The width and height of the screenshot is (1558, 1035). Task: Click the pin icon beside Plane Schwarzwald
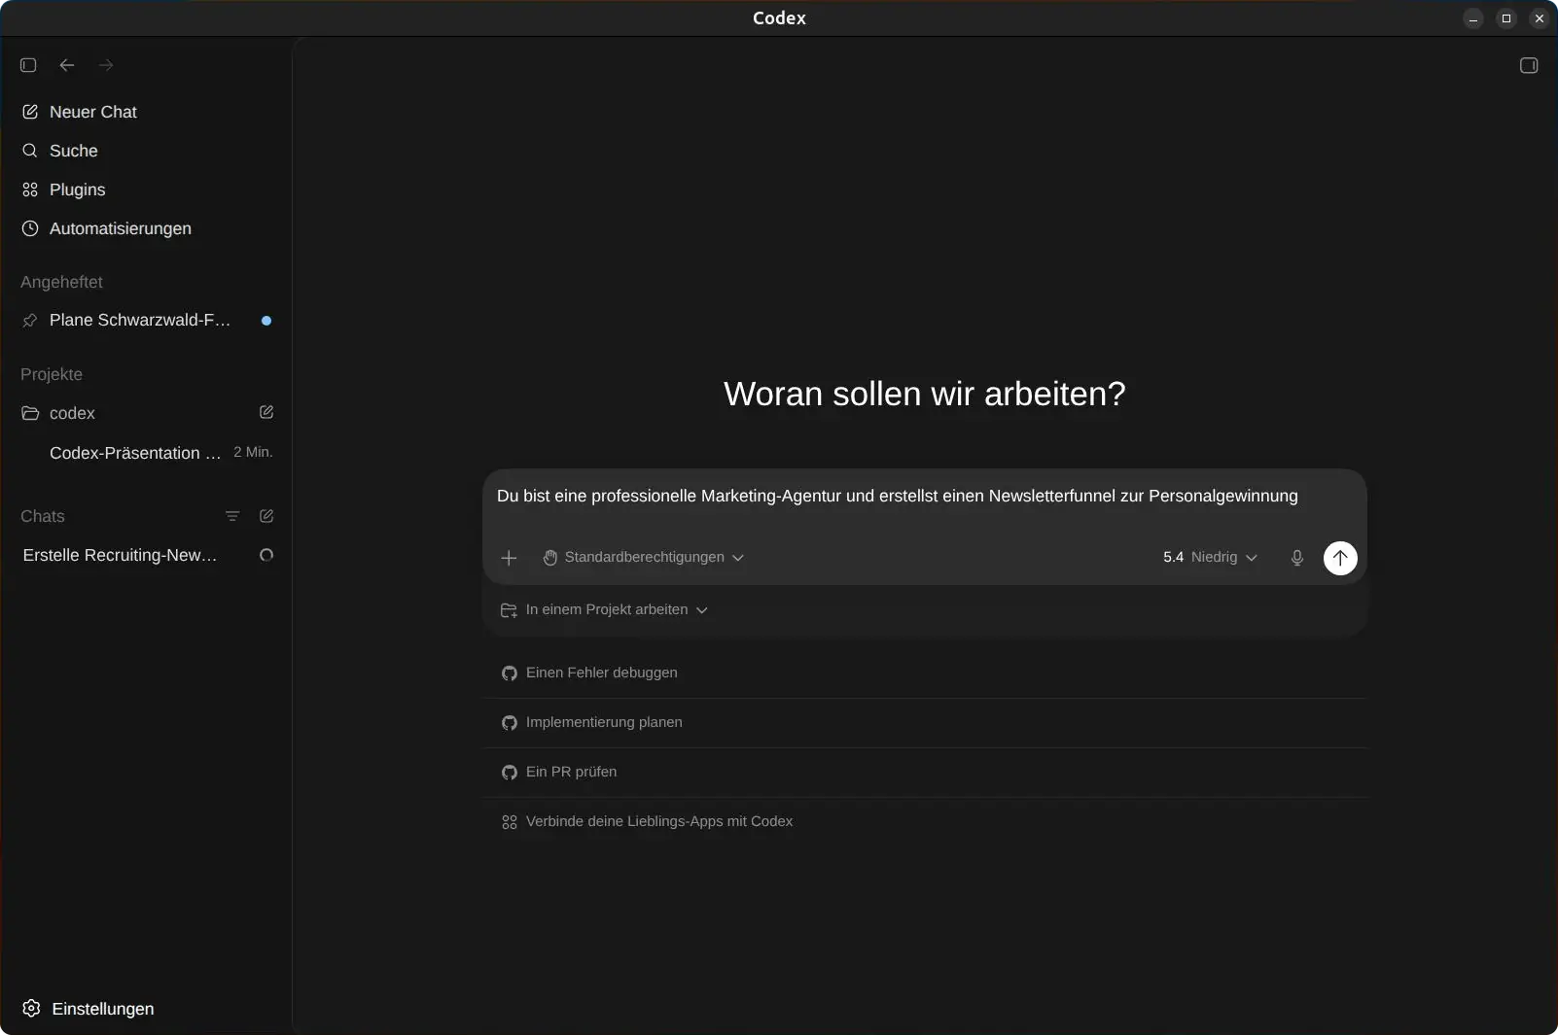coord(30,320)
